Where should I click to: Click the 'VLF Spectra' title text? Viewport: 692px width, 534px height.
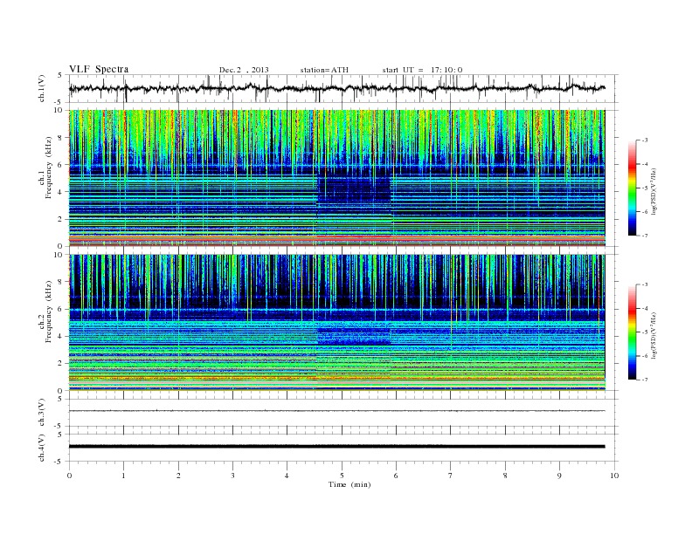(x=99, y=69)
